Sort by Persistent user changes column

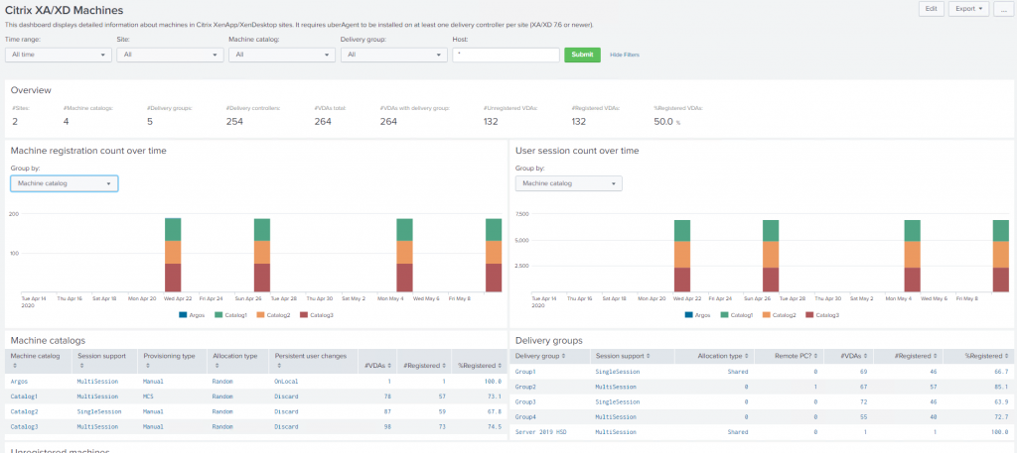[x=313, y=361]
